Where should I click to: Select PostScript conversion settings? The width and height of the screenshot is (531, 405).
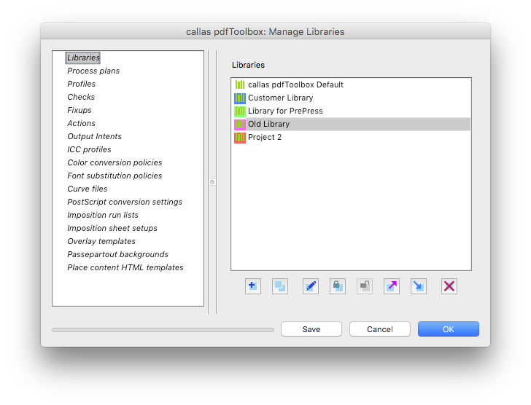(x=125, y=202)
